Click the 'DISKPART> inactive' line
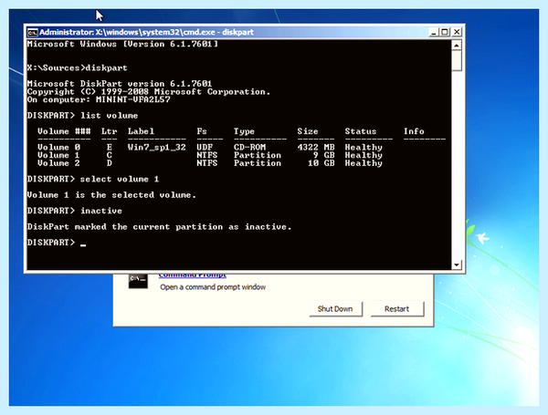 point(75,211)
